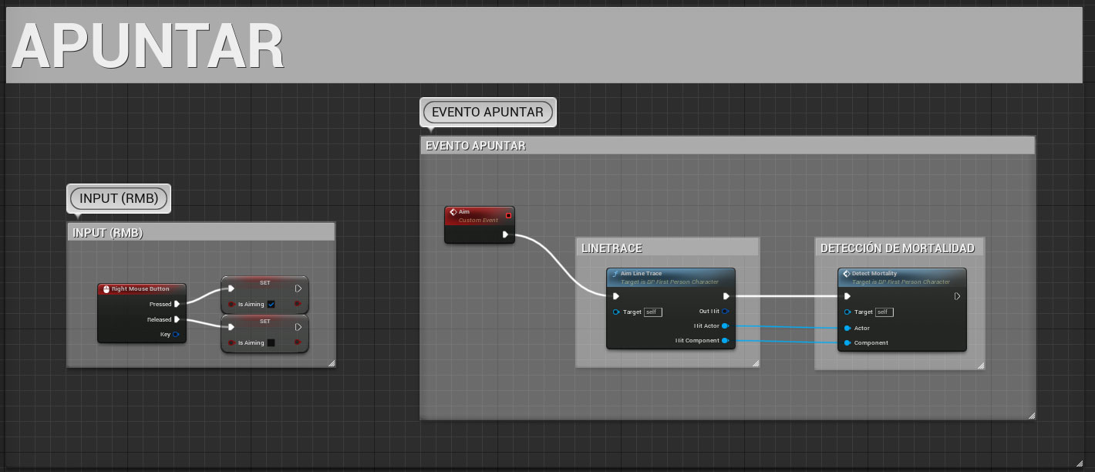The width and height of the screenshot is (1095, 472).
Task: Uncheck the ticked Is Aiming checkbox
Action: point(271,304)
